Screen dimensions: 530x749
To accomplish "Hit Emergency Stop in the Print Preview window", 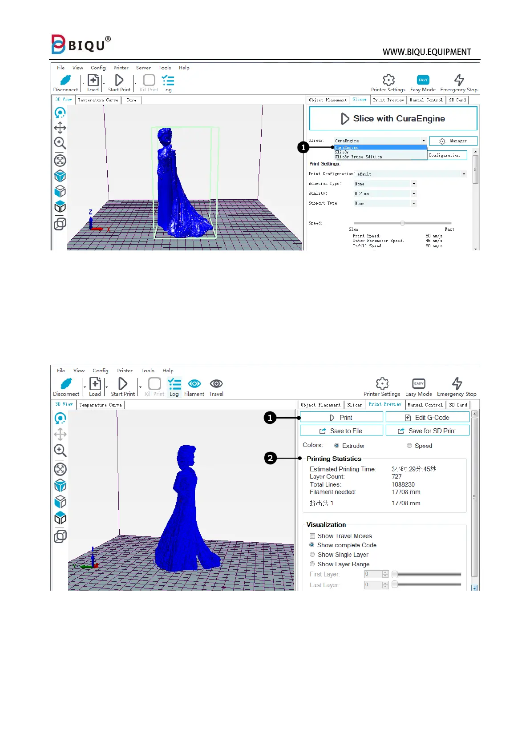I will tap(457, 383).
